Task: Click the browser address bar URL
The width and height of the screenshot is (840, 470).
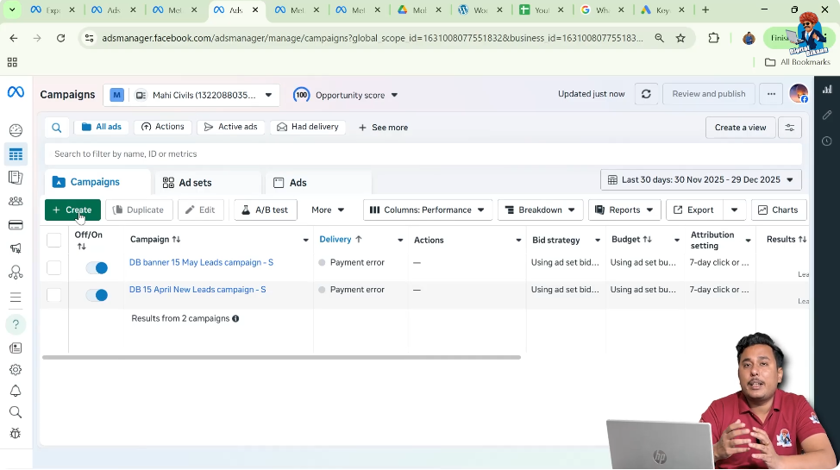Action: click(x=373, y=38)
